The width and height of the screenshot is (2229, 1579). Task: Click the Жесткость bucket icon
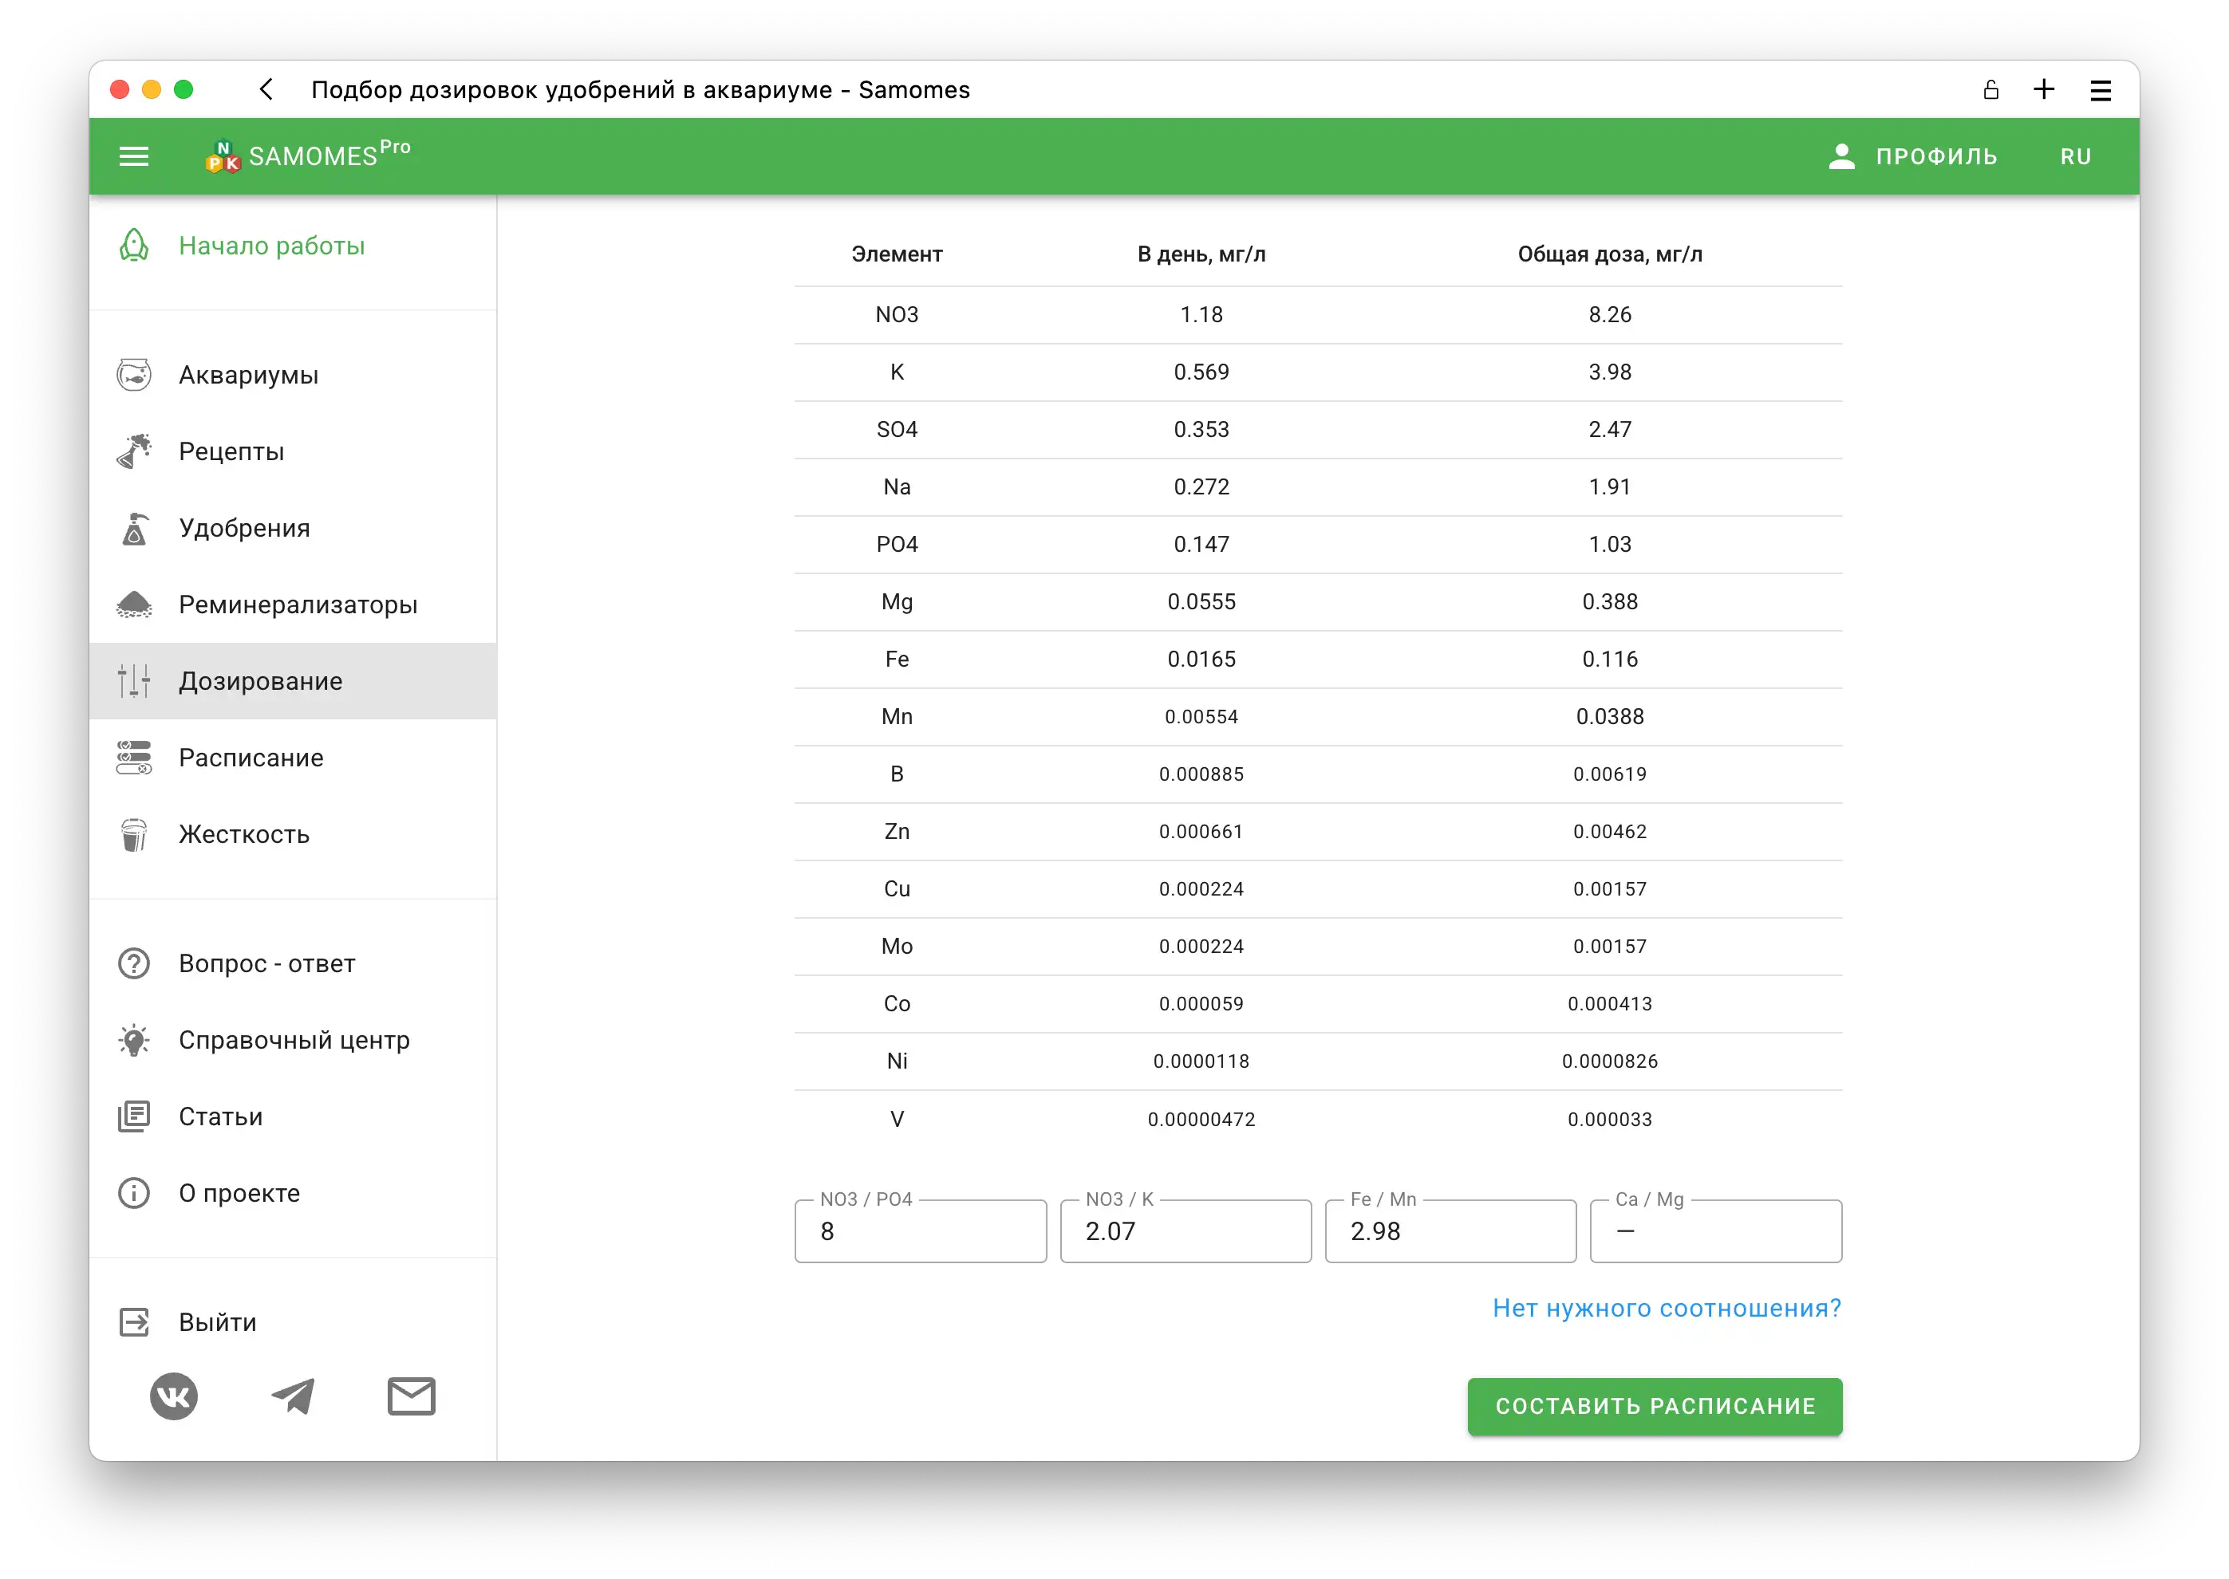tap(134, 834)
